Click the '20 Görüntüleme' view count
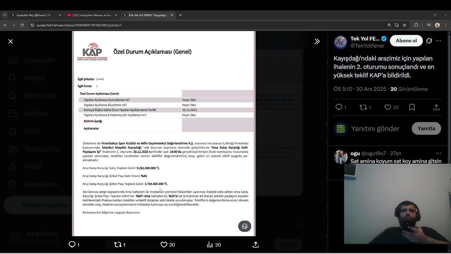This screenshot has width=451, height=254. coord(409,89)
